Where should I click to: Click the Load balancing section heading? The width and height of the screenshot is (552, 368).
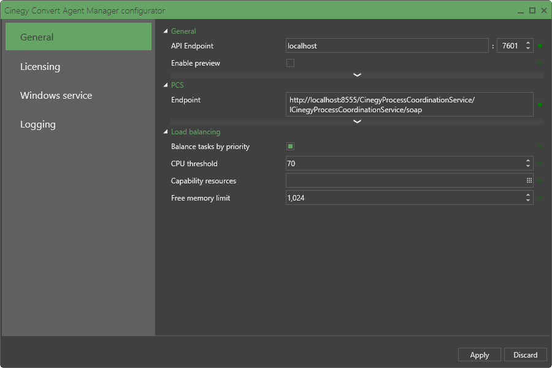(196, 132)
